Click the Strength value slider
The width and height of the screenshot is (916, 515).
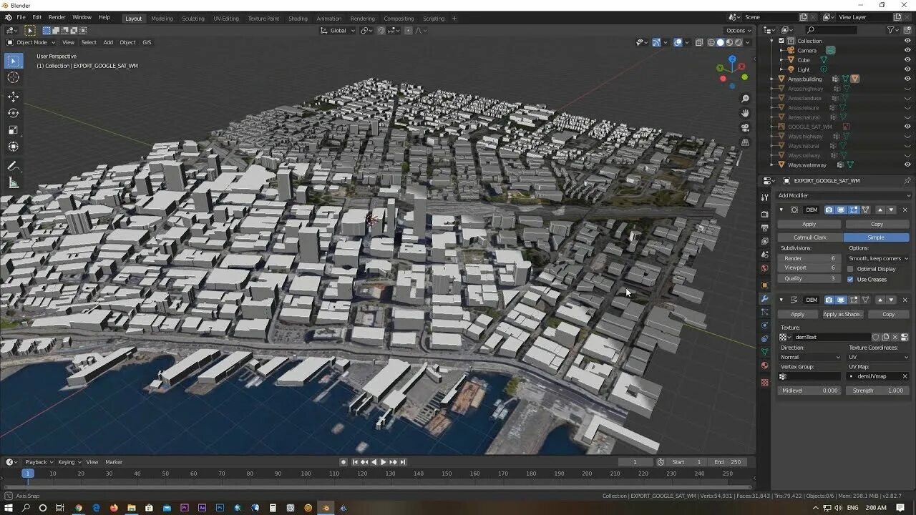[877, 391]
